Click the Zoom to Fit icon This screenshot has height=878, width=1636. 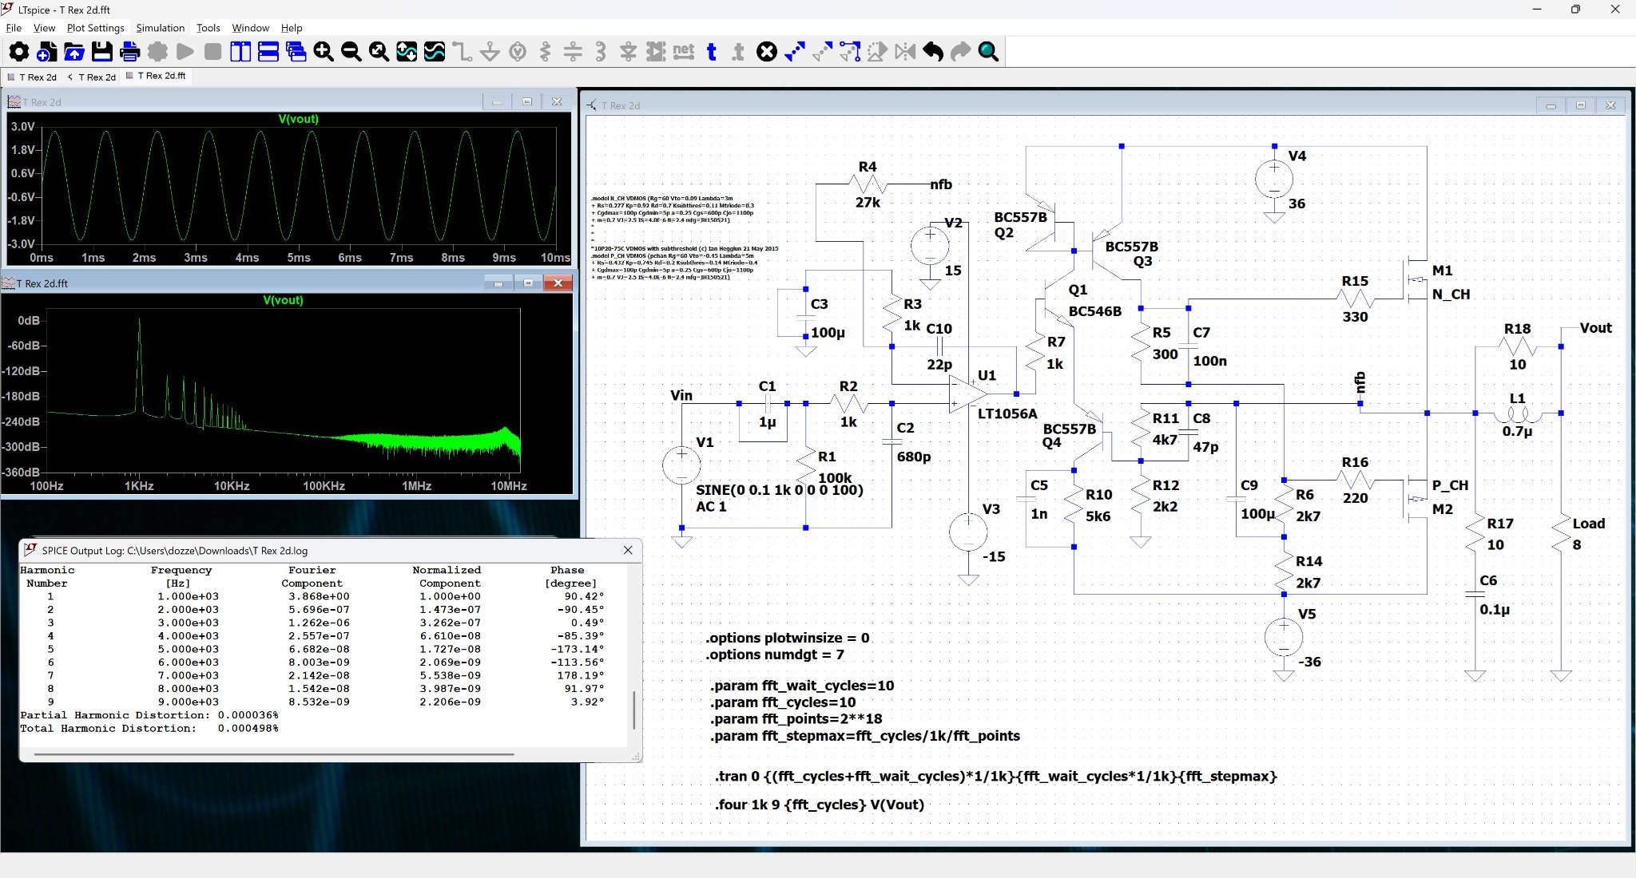pos(379,52)
